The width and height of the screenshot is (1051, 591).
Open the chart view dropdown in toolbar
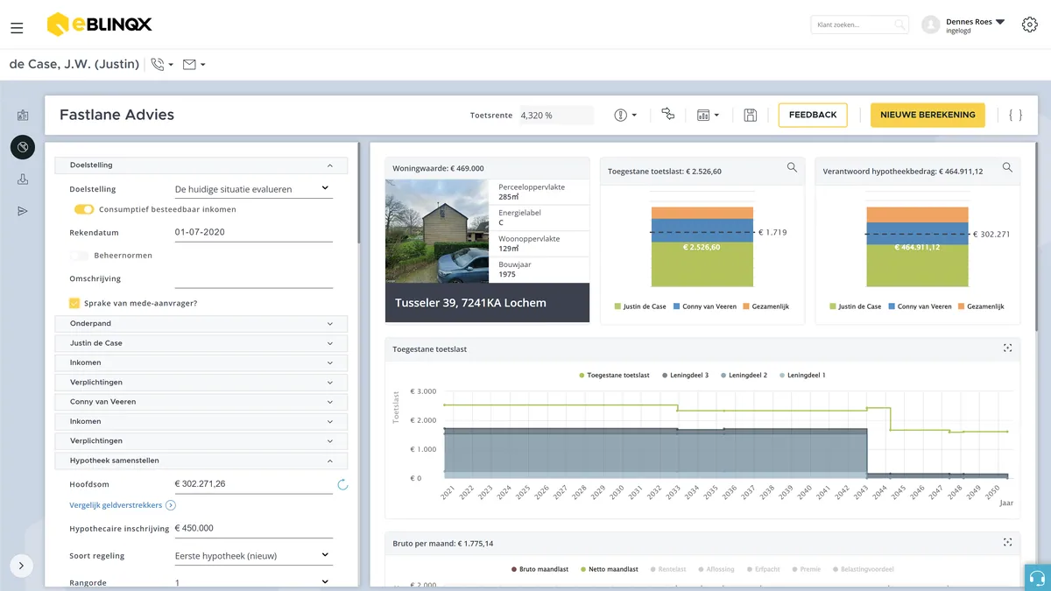pos(708,115)
